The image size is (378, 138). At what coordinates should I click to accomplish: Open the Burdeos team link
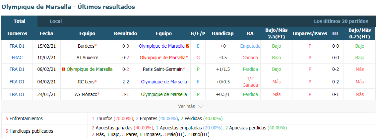tap(86, 46)
